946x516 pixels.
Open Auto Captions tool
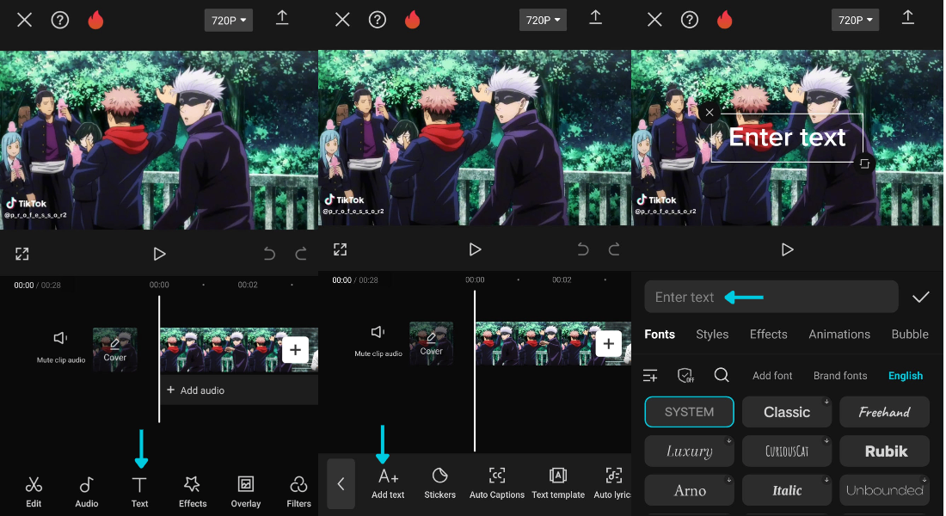click(496, 483)
